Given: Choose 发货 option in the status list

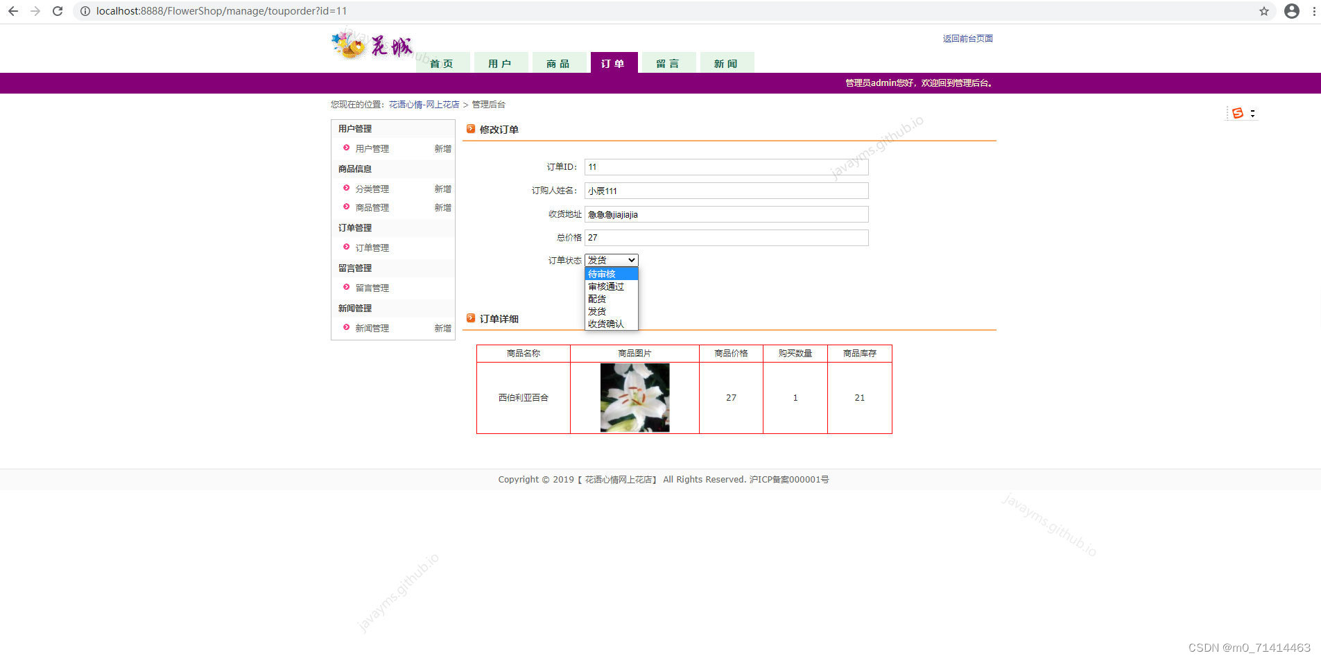Looking at the screenshot, I should pyautogui.click(x=612, y=311).
